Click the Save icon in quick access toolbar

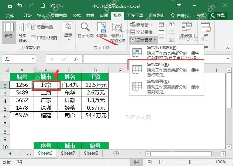(x=10, y=6)
